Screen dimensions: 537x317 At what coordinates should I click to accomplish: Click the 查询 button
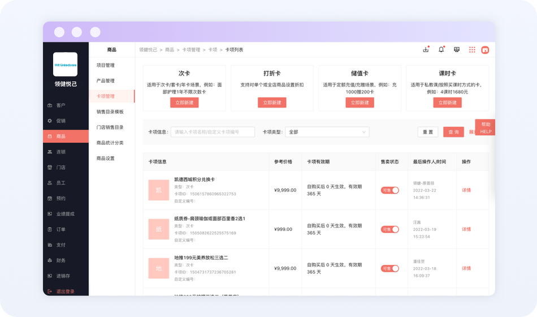click(x=453, y=132)
